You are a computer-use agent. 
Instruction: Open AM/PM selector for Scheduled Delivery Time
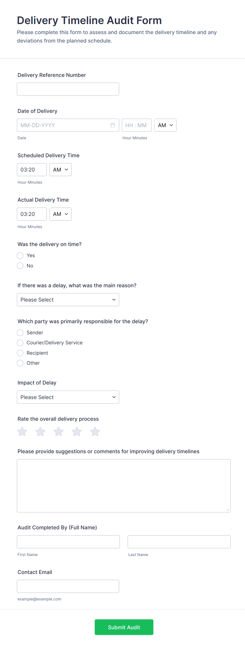pyautogui.click(x=60, y=170)
